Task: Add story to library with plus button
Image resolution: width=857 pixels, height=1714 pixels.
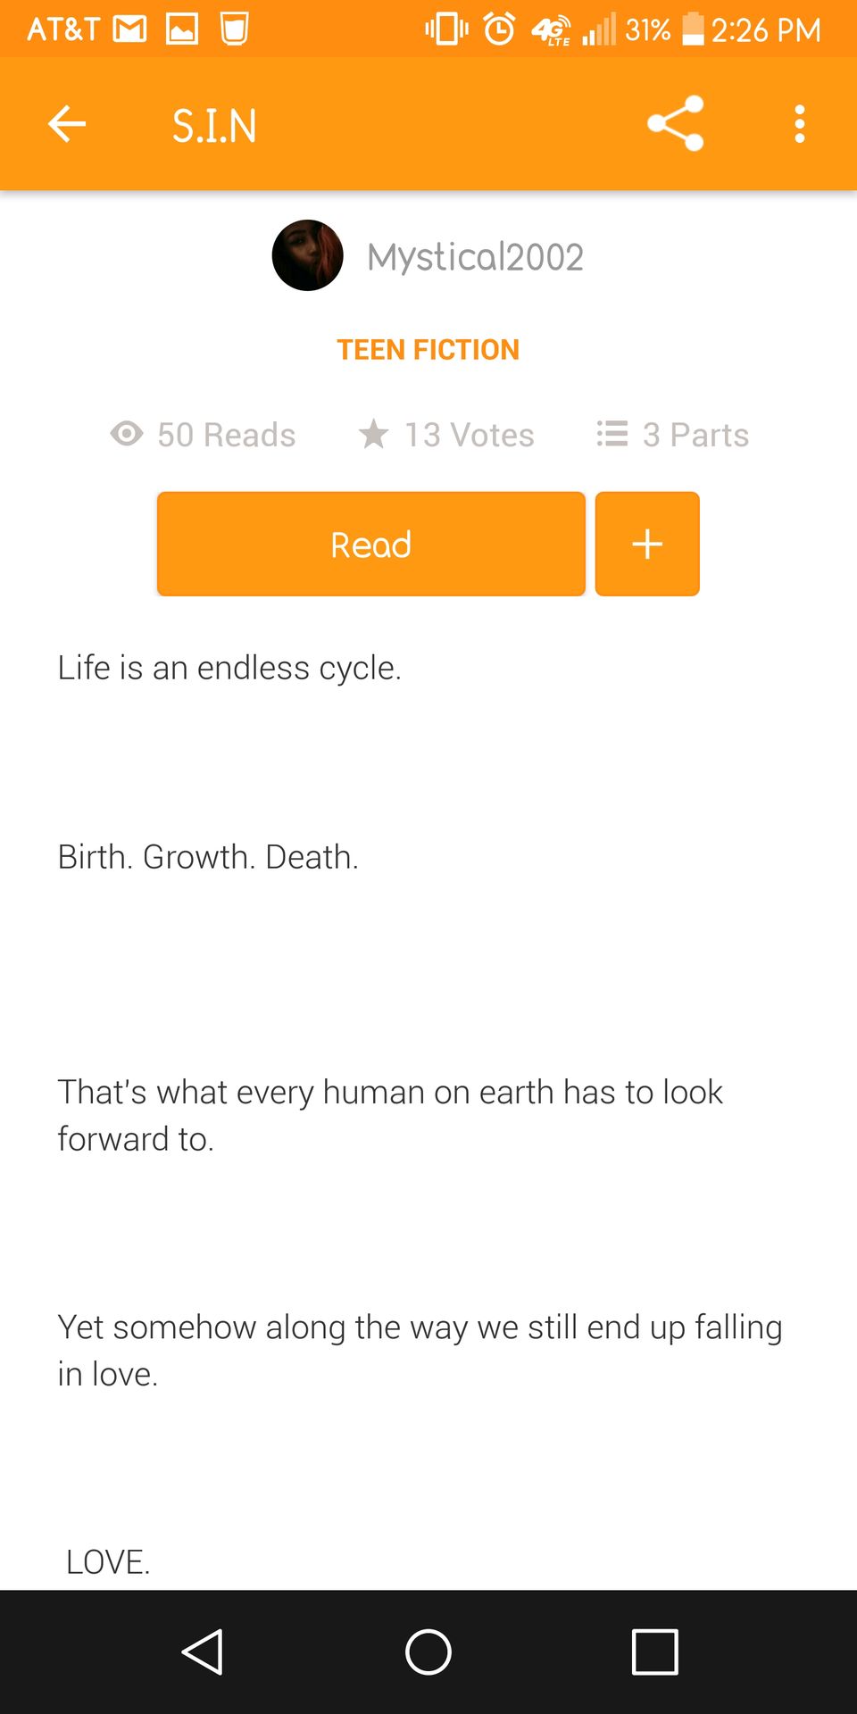Action: (647, 544)
